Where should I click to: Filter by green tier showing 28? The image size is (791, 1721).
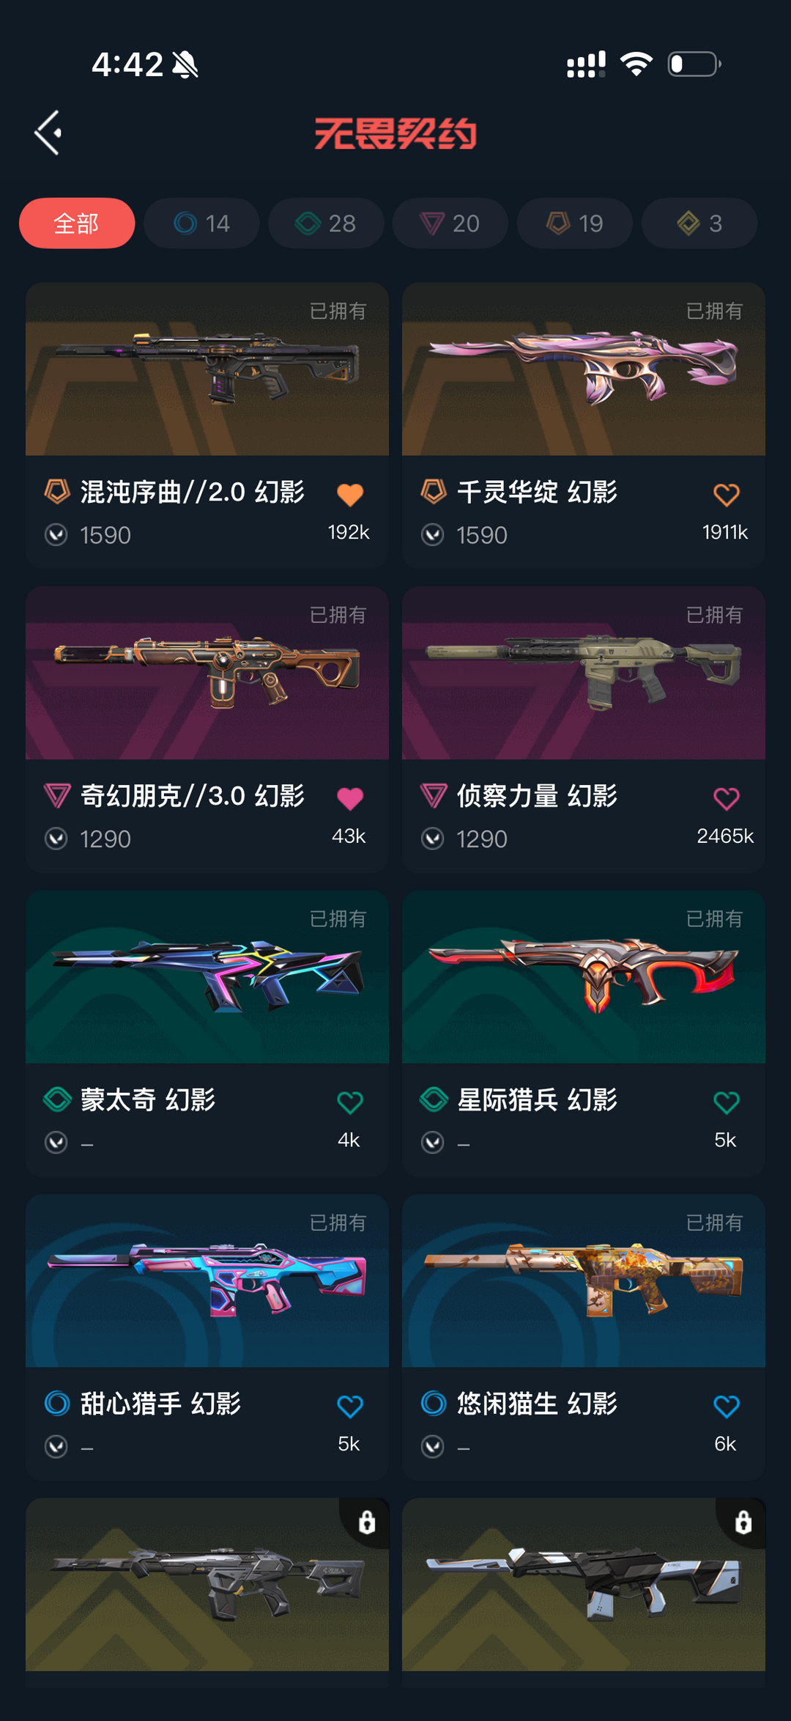pos(326,223)
